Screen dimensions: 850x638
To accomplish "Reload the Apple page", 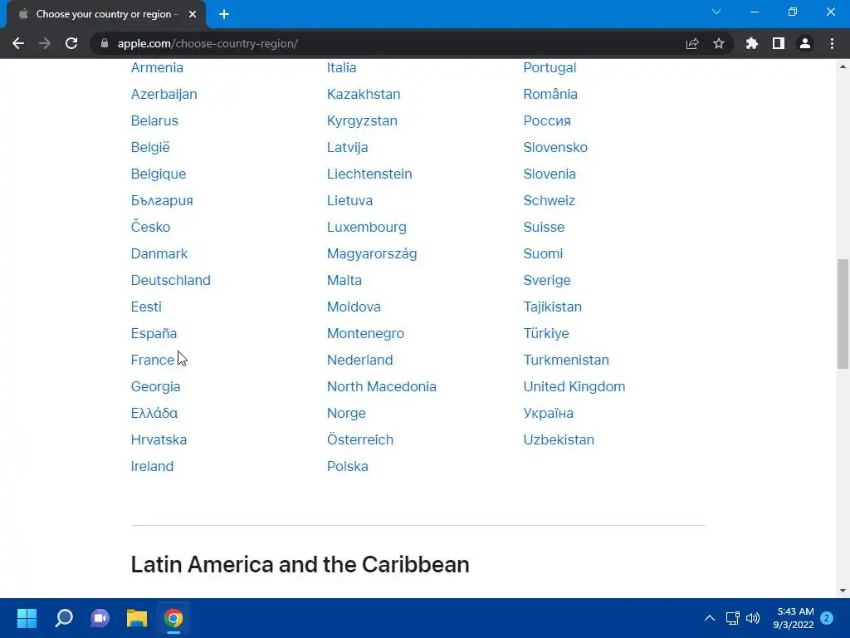I will pyautogui.click(x=71, y=43).
